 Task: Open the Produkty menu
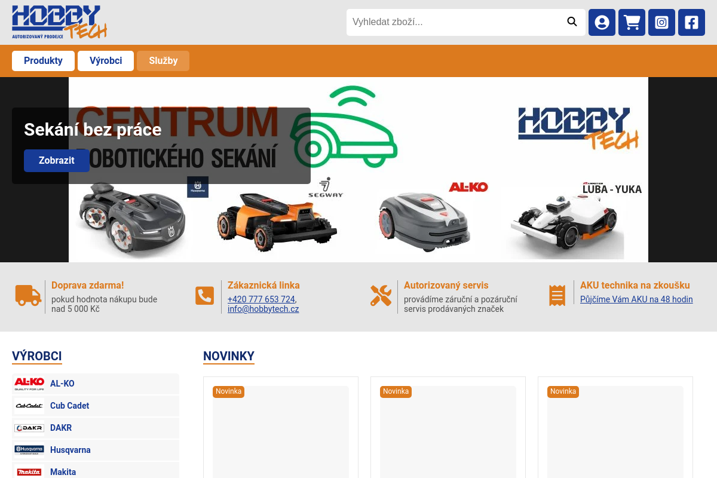pos(43,61)
